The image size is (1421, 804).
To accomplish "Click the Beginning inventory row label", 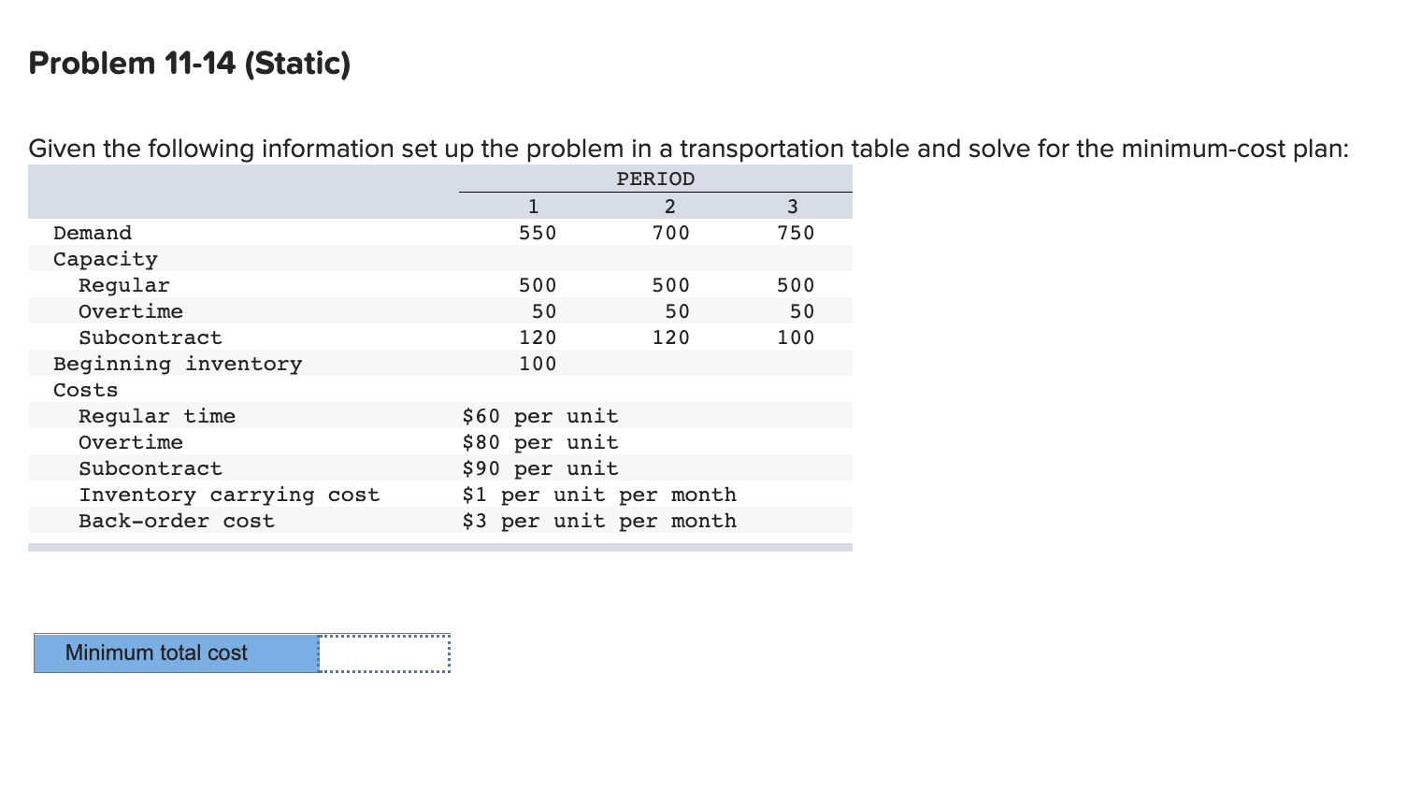I will coord(176,363).
